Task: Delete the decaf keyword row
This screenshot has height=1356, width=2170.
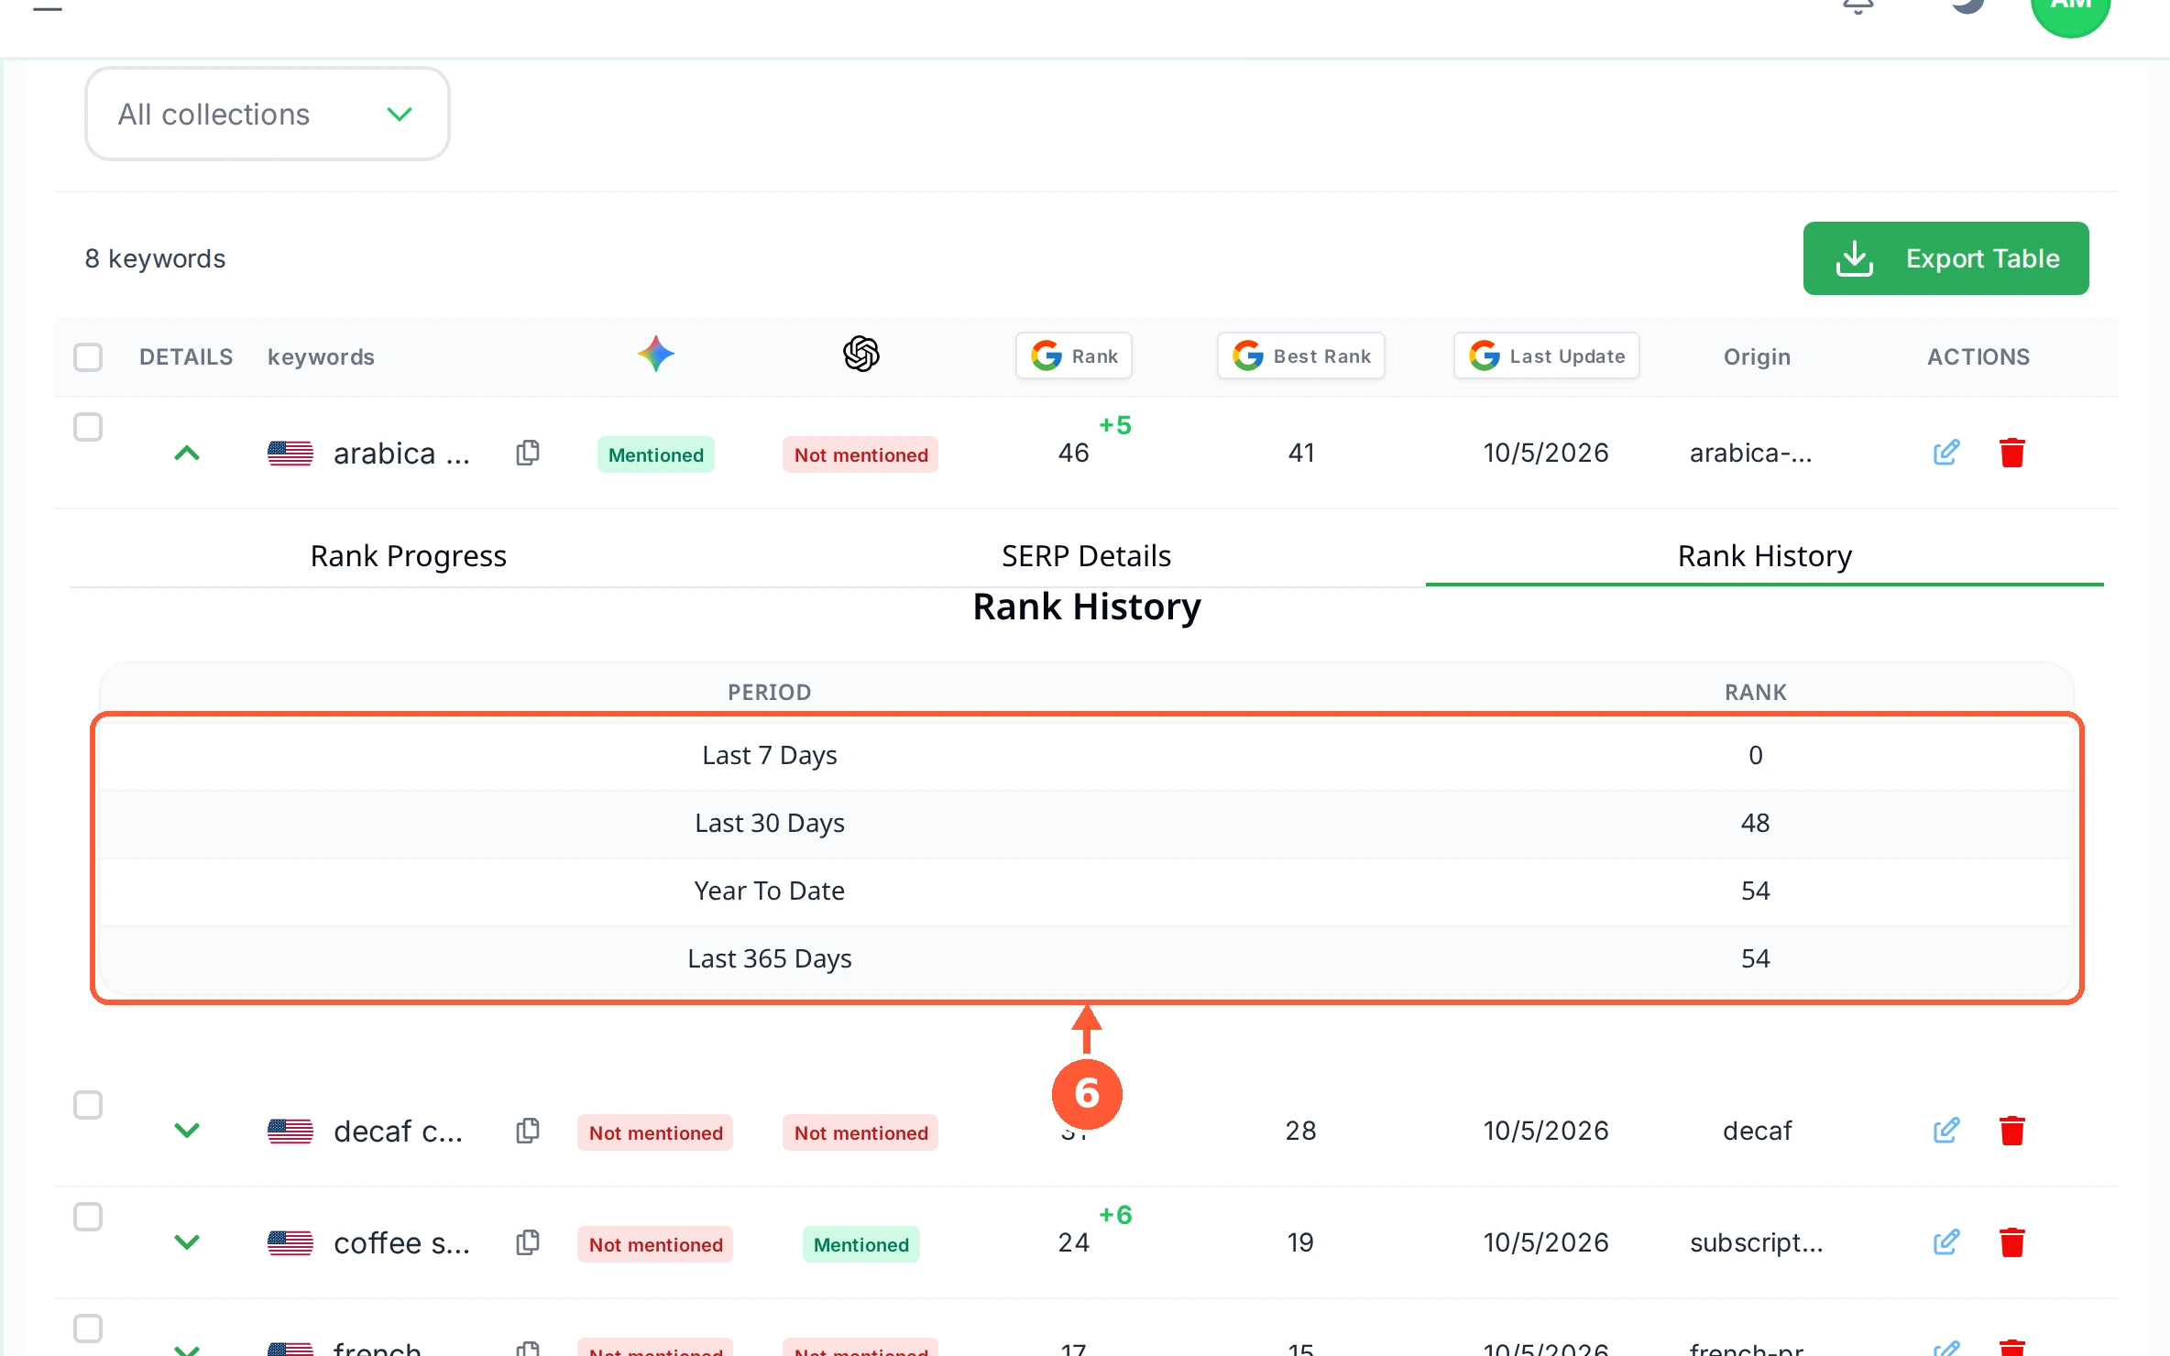Action: [x=2012, y=1131]
